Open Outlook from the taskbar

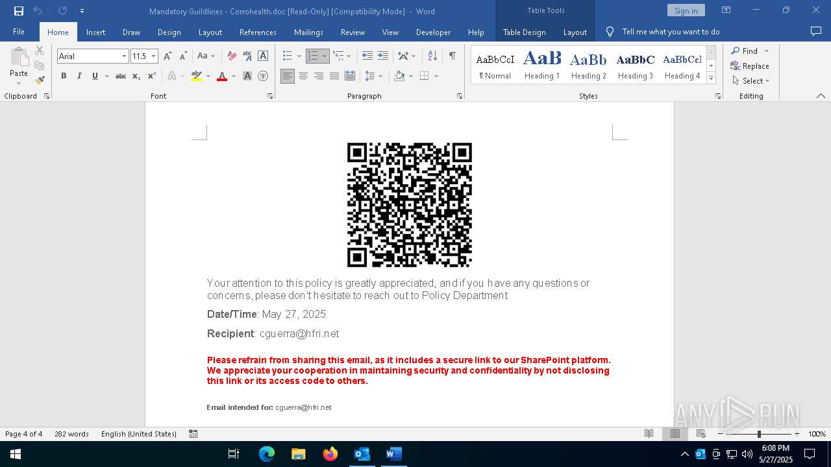pos(362,454)
